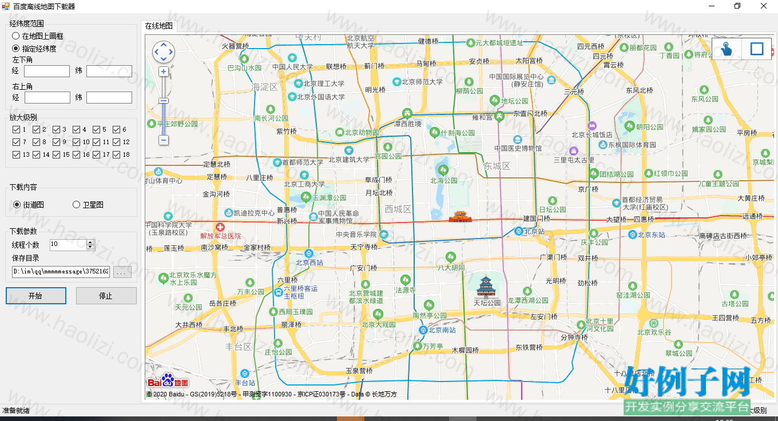The width and height of the screenshot is (778, 421).
Task: Focus the 左下角 经 longitude field
Action: tap(47, 72)
